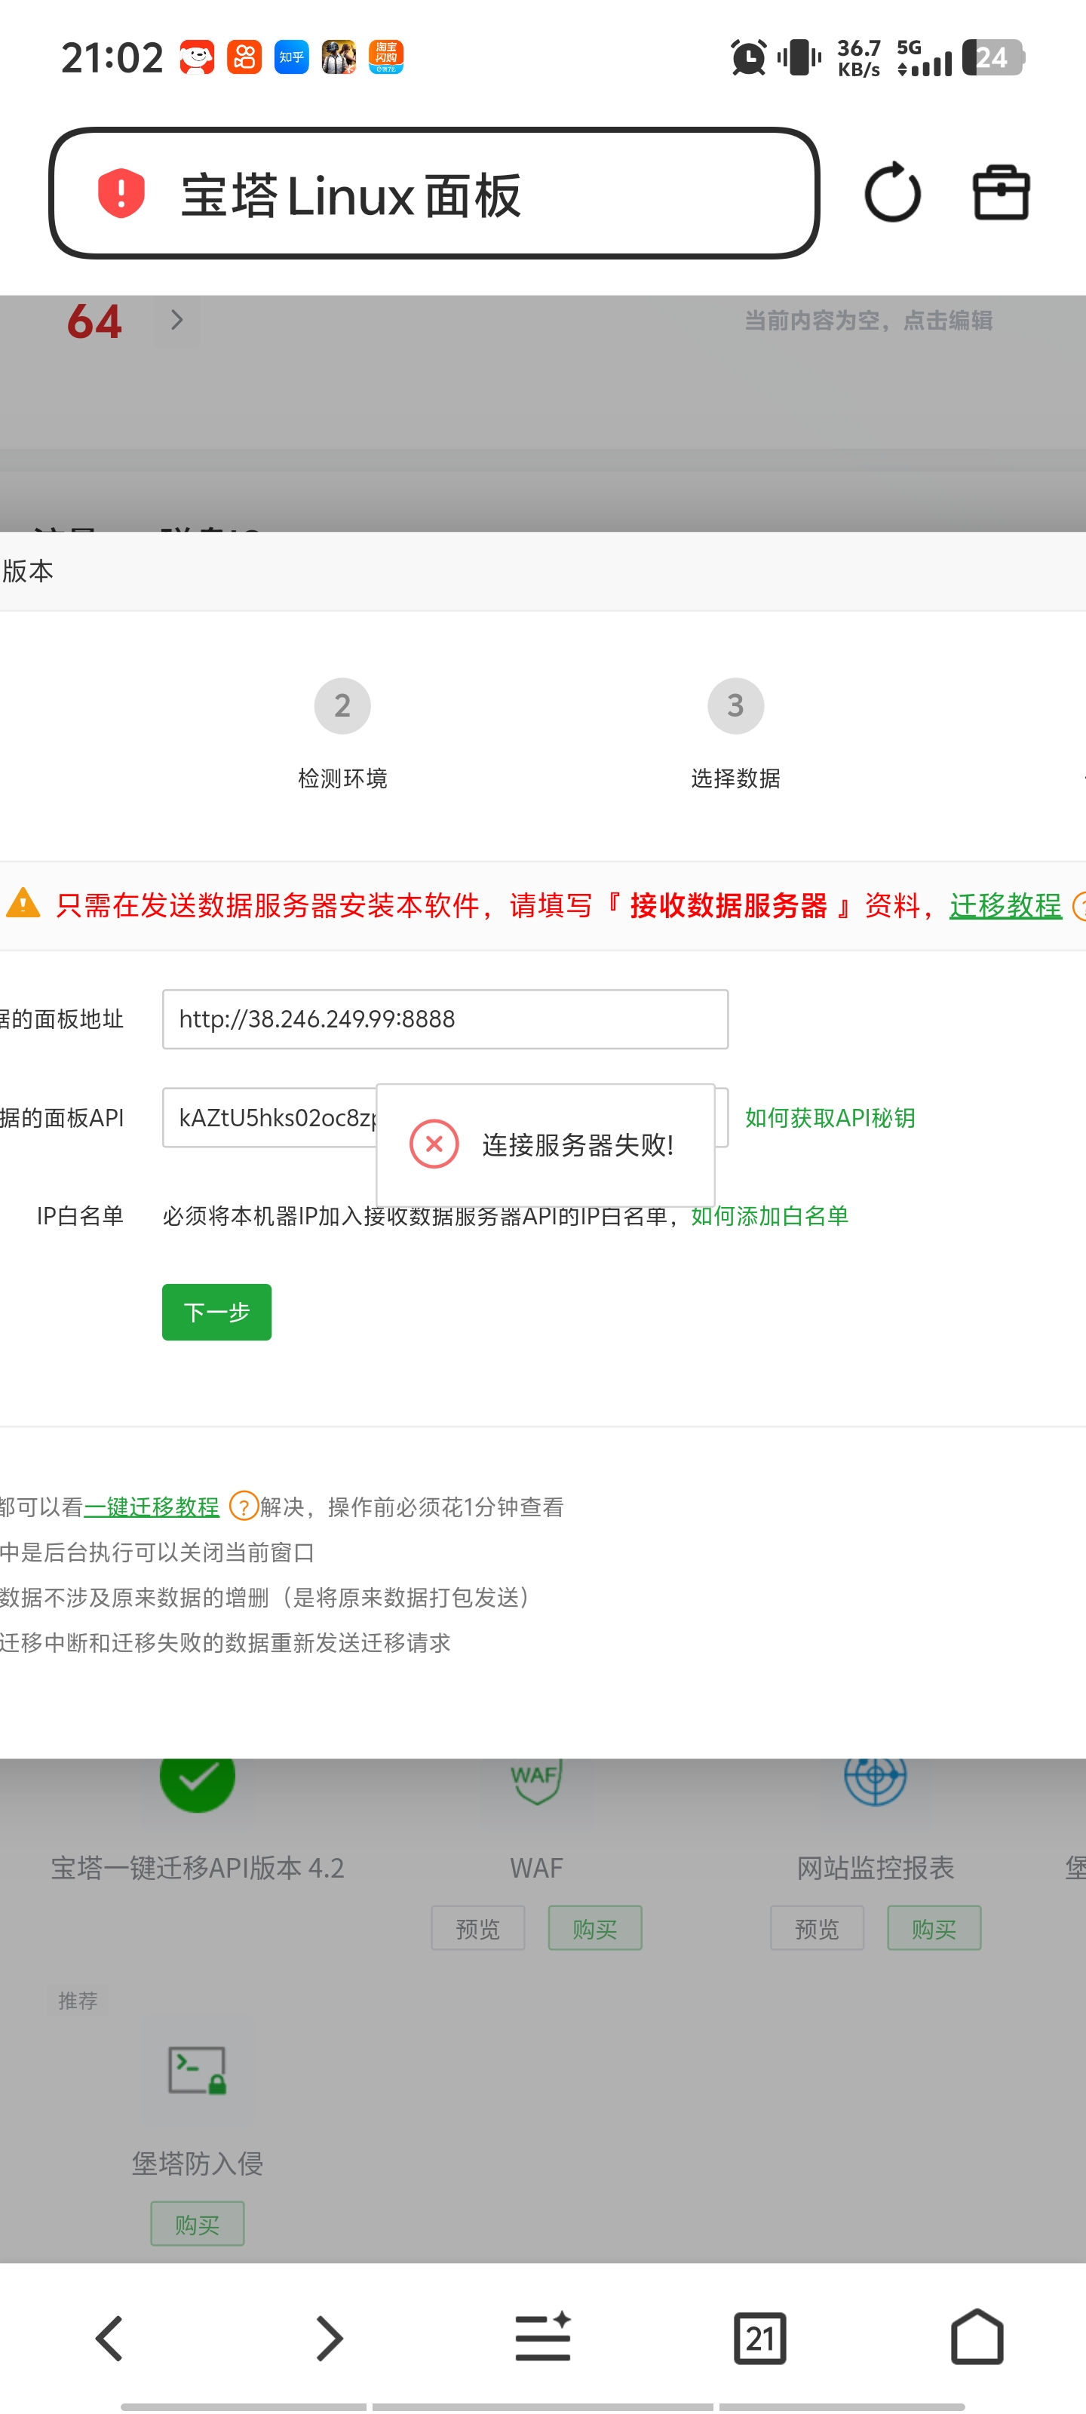Click the 堡塔防入侵 label
This screenshot has height=2414, width=1086.
click(197, 2163)
